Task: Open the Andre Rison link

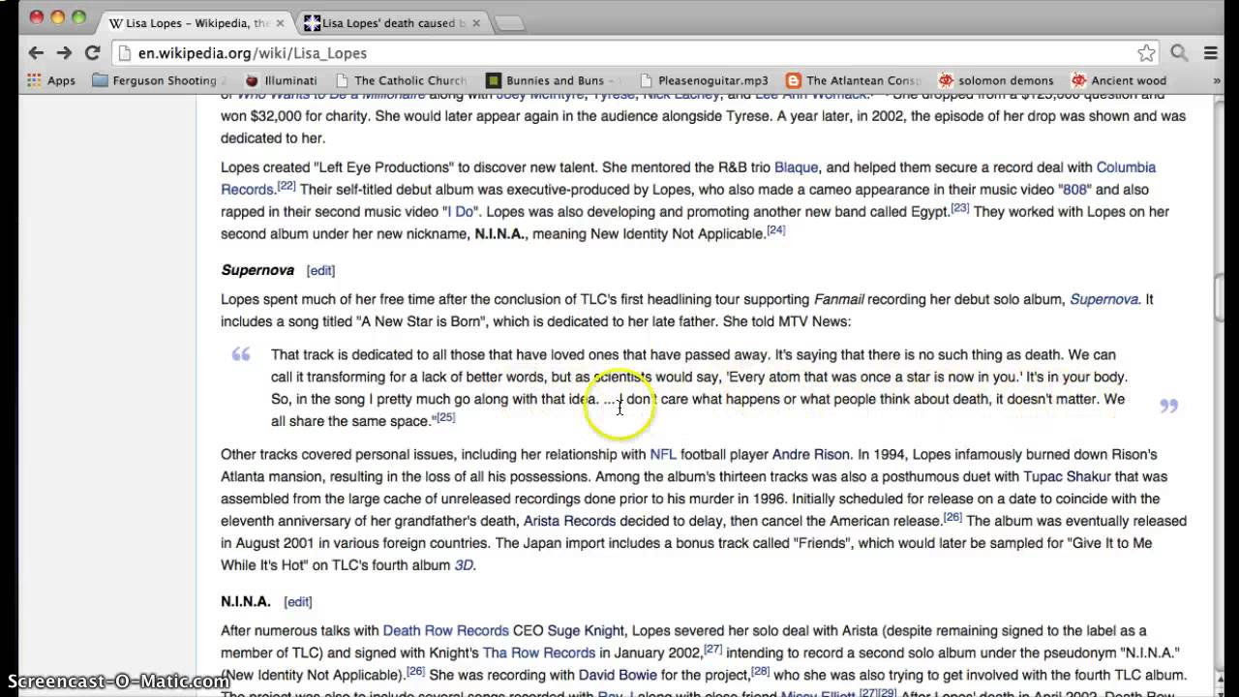Action: 810,455
